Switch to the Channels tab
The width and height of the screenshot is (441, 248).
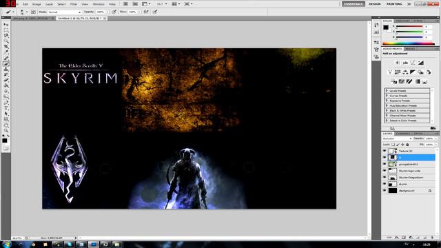click(403, 133)
